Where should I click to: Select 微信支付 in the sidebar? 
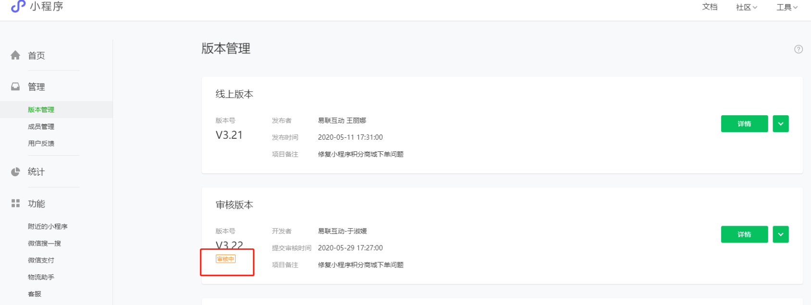pos(41,260)
